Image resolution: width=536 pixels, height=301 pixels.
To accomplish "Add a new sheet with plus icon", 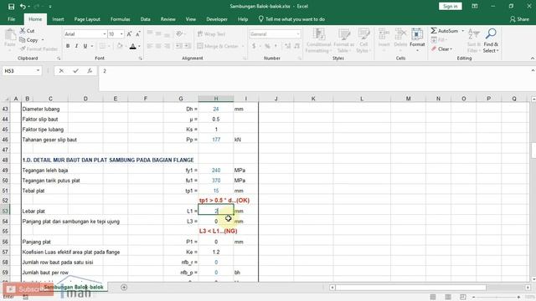I will tap(124, 288).
